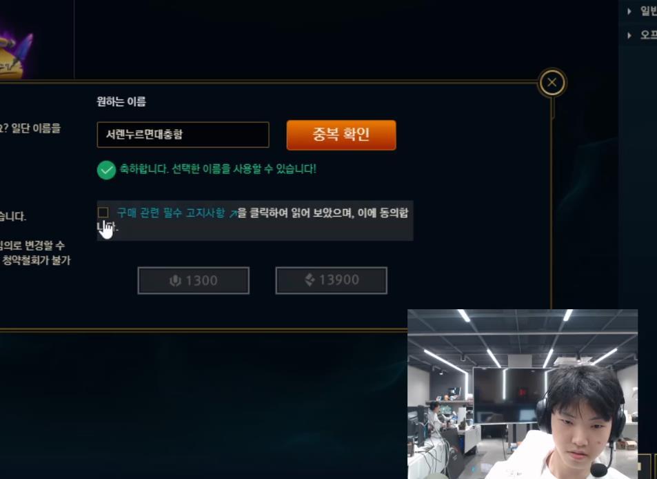Expand the 일반 category arrow
The image size is (657, 479).
pos(629,12)
